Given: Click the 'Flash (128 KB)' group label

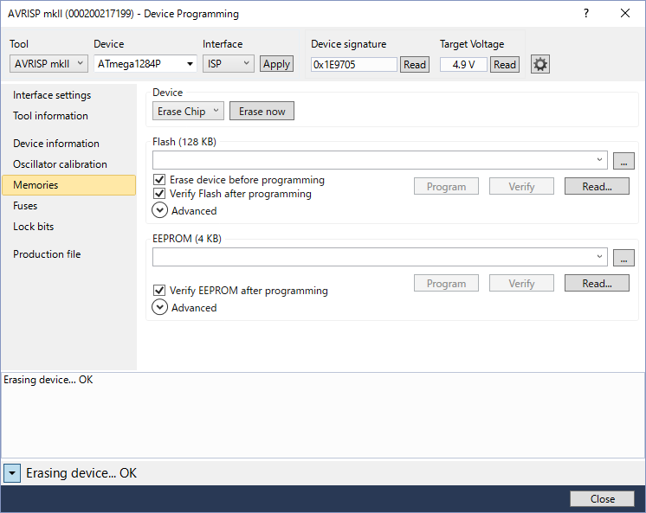Looking at the screenshot, I should pos(184,142).
